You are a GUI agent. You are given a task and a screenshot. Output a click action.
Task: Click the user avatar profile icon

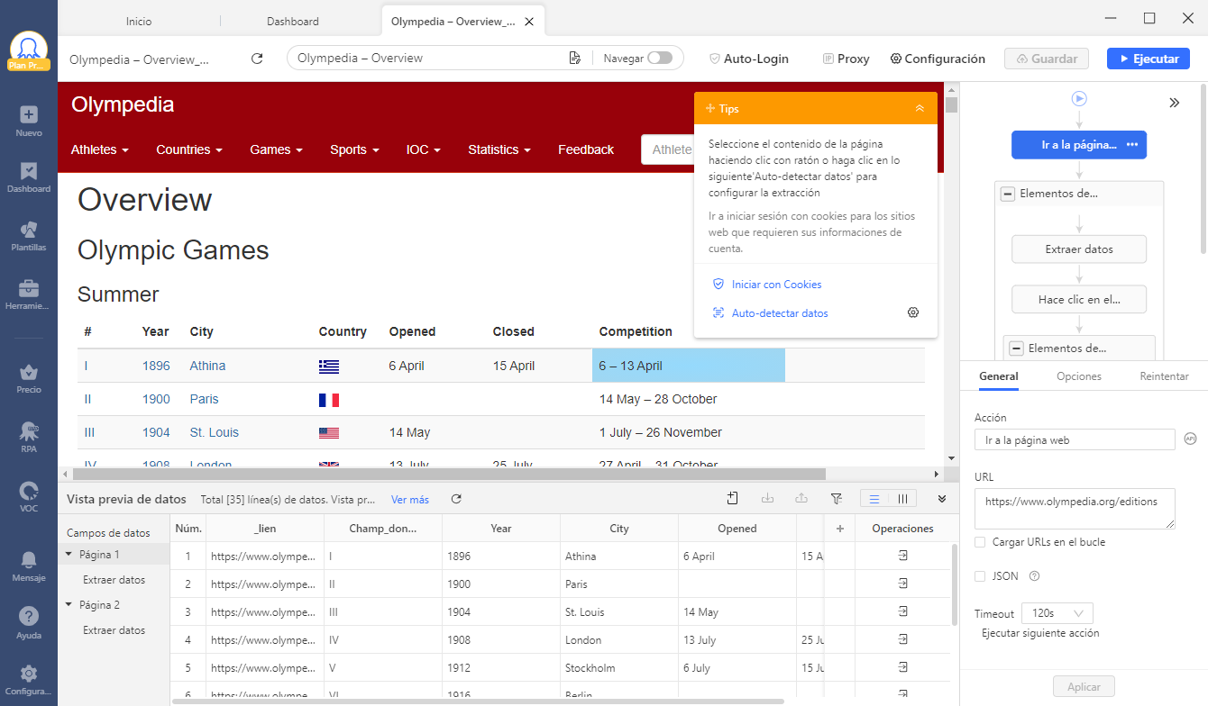click(x=29, y=49)
